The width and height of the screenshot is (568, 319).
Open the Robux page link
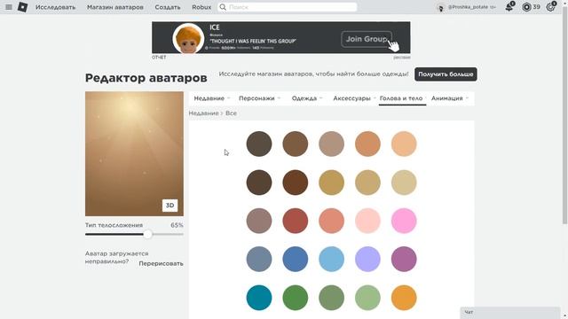[201, 7]
